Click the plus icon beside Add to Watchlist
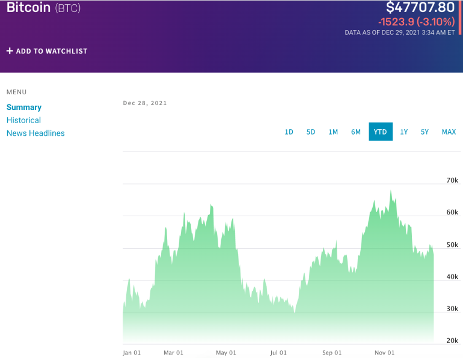The image size is (463, 358). [10, 51]
